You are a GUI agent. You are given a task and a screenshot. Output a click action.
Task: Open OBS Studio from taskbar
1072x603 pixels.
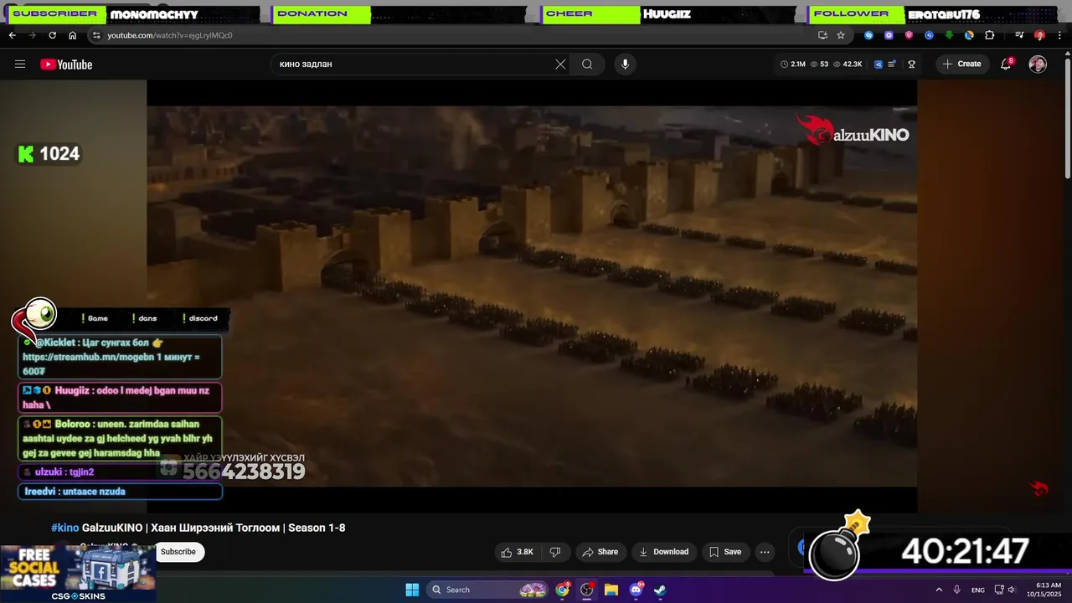tap(587, 590)
